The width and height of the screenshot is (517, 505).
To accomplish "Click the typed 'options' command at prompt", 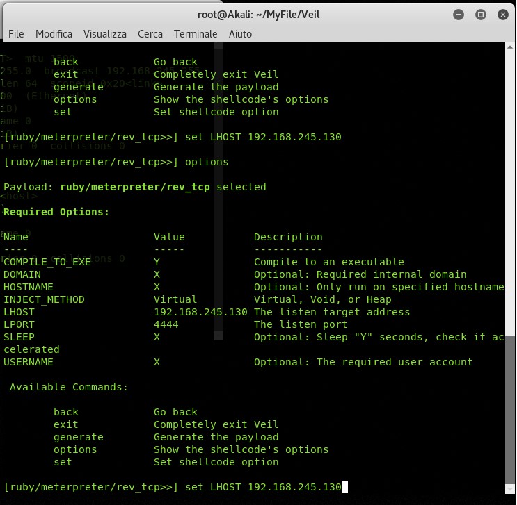I will point(207,162).
